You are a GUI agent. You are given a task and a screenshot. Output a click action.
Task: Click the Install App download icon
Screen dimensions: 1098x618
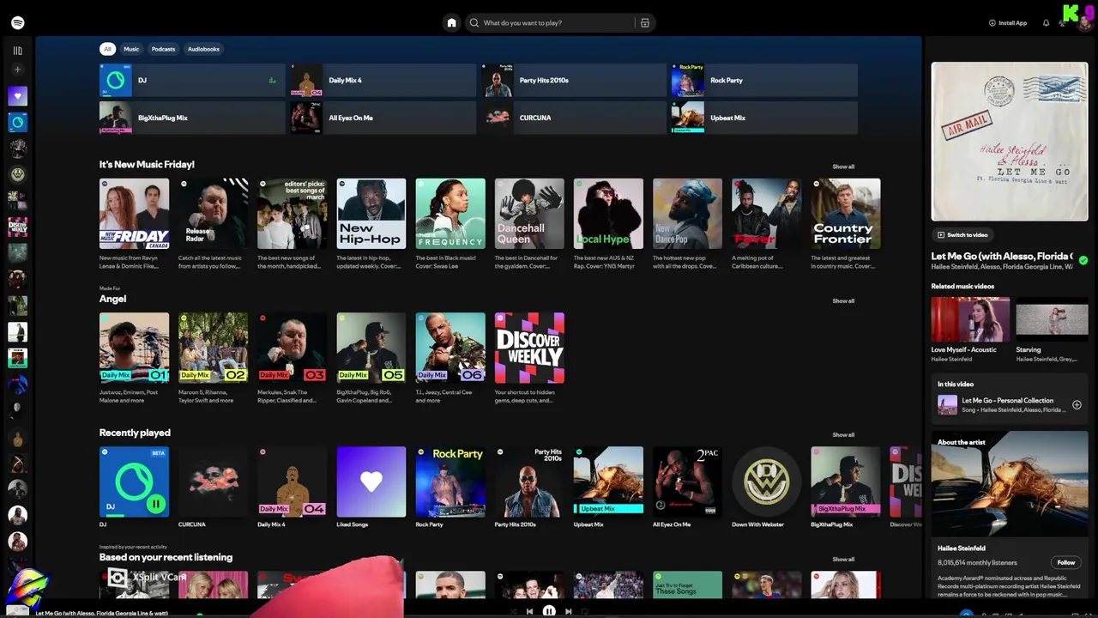pyautogui.click(x=992, y=23)
